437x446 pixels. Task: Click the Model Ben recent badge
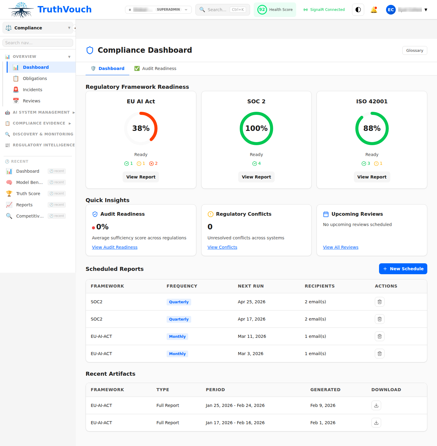pos(57,182)
